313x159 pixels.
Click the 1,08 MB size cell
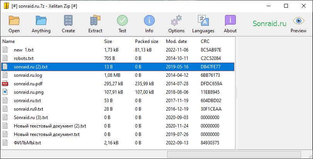(x=112, y=75)
